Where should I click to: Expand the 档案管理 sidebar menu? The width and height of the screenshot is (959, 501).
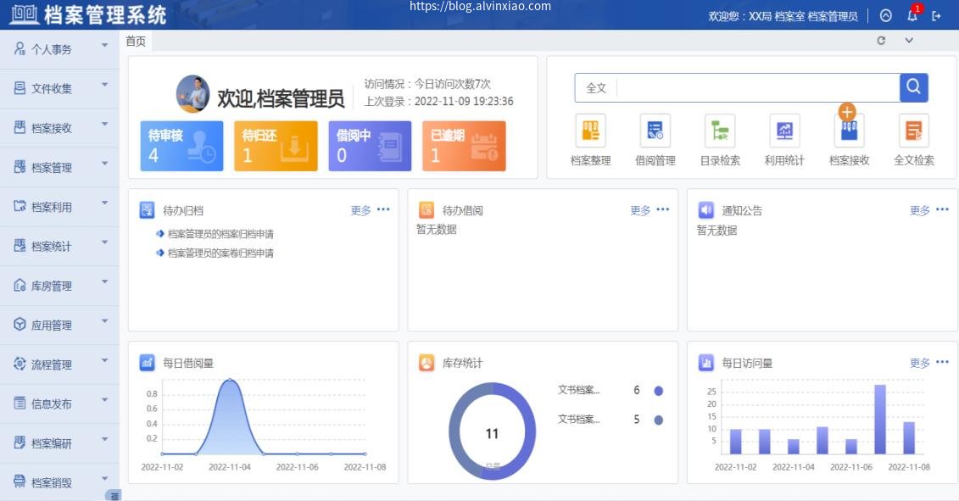59,168
